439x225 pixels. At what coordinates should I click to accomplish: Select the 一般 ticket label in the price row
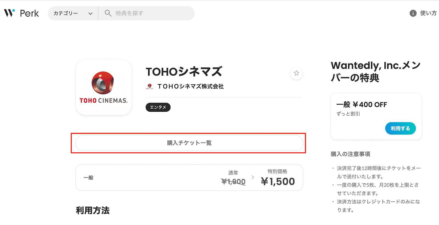pyautogui.click(x=88, y=178)
